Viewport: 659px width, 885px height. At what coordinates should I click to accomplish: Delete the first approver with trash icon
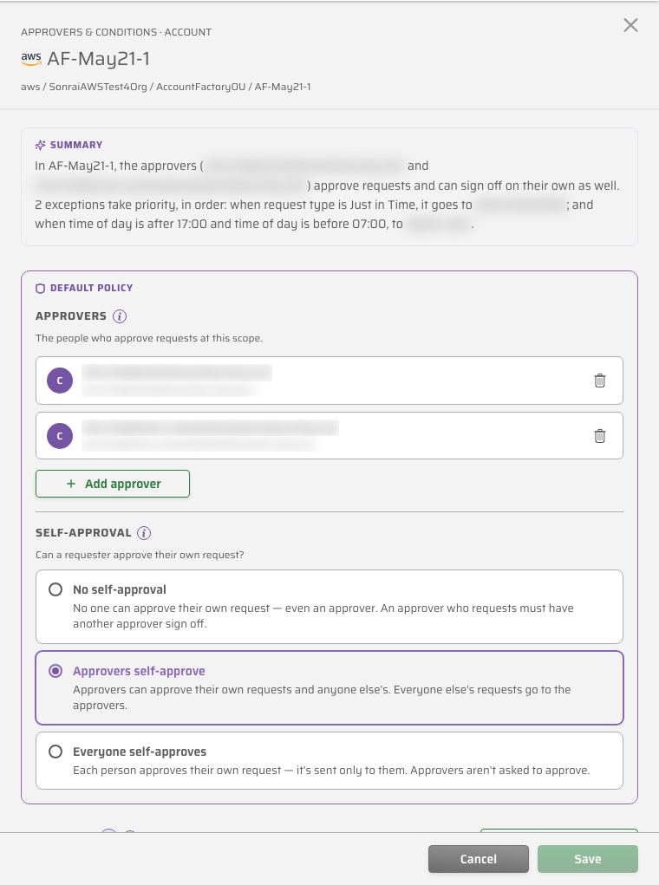[x=600, y=381]
